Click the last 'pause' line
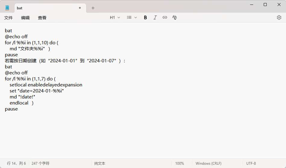Screen dimensions: 286x168 click(x=11, y=109)
